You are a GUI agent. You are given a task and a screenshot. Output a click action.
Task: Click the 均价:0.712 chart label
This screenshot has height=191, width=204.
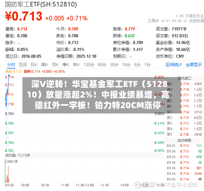tap(13, 71)
